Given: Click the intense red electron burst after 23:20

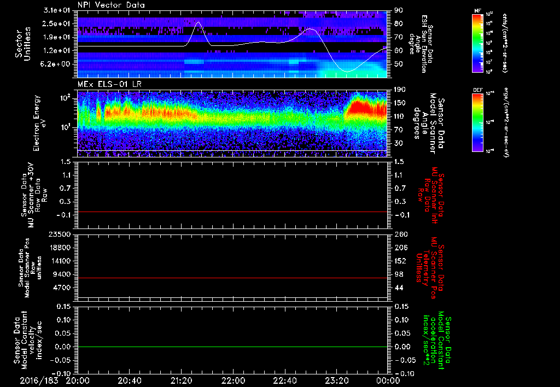Looking at the screenshot, I should coord(364,107).
